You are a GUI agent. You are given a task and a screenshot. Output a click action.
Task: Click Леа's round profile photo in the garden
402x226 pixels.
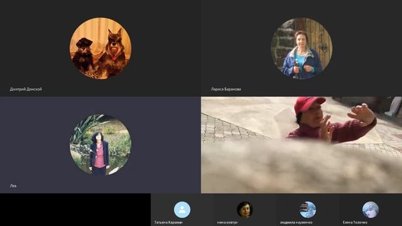pyautogui.click(x=100, y=145)
